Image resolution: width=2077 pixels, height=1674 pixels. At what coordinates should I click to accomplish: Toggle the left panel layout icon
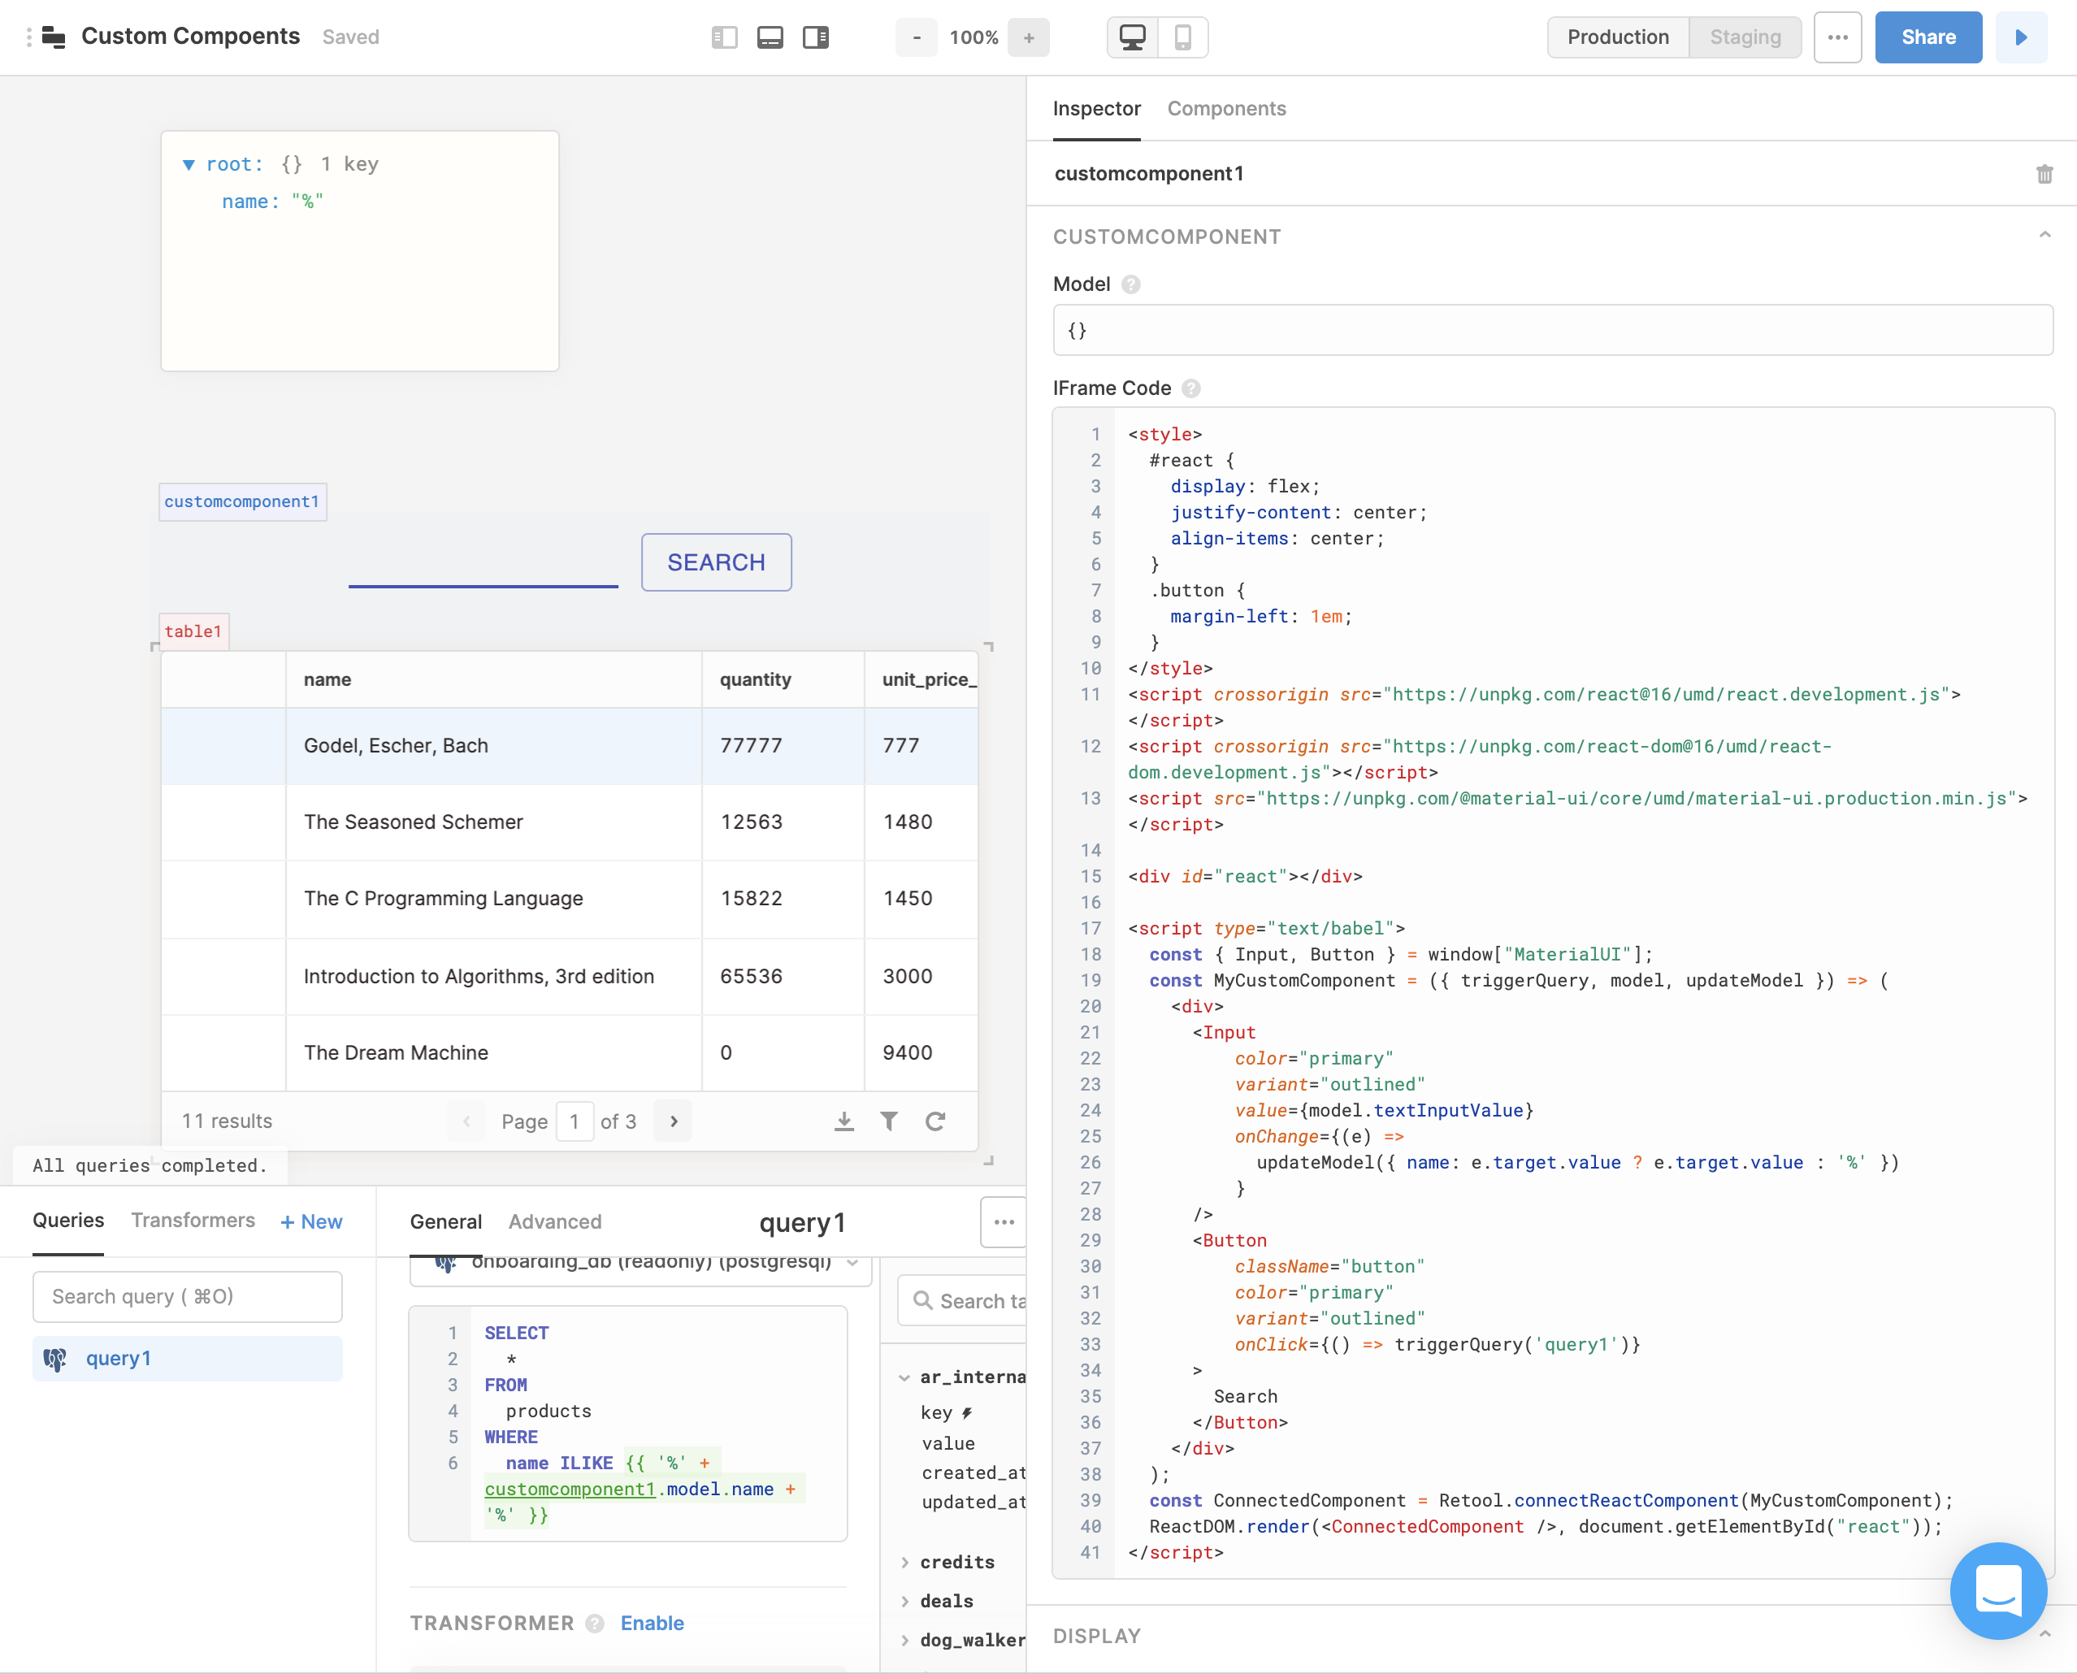point(724,37)
